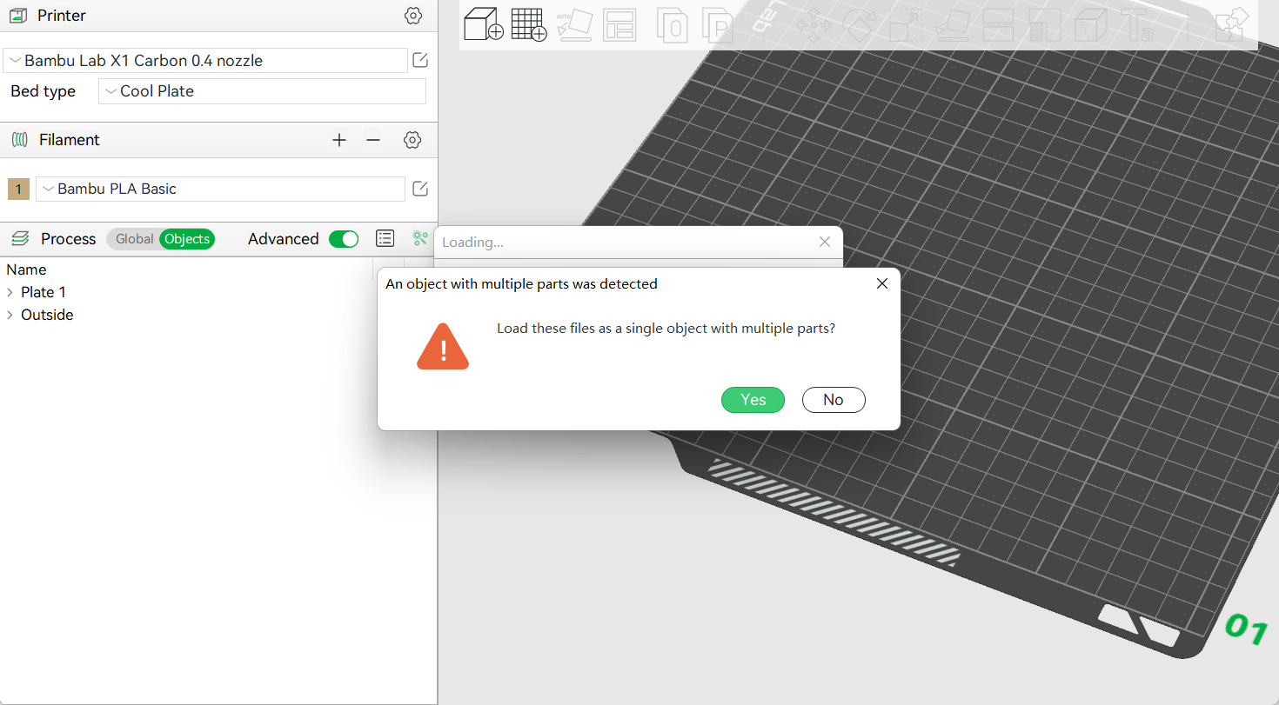Select the Move tool in the toolbar
1279x705 pixels.
point(814,23)
